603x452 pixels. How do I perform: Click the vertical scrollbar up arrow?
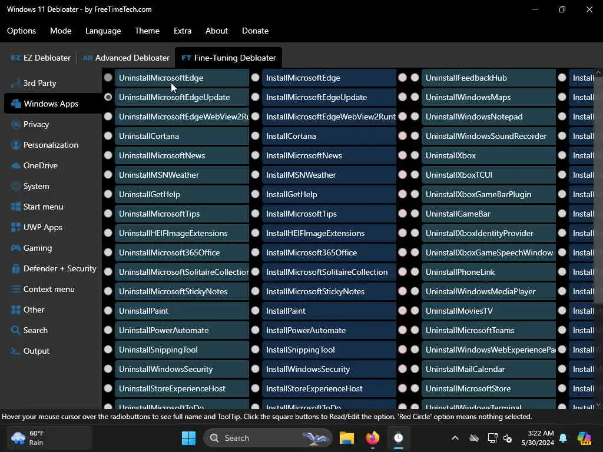(x=598, y=72)
